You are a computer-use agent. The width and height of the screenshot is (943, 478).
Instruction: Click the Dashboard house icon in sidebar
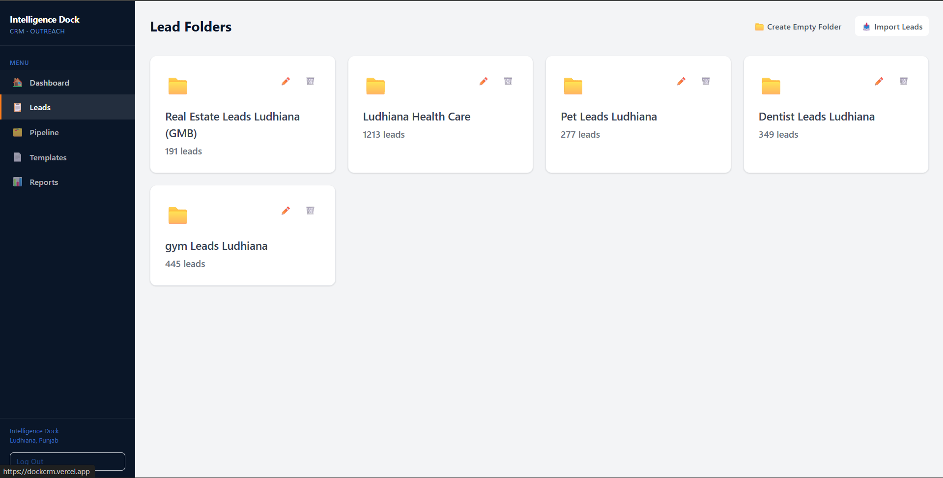pyautogui.click(x=18, y=83)
